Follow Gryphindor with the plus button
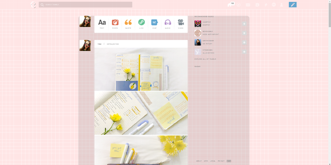Screen dimensions: 331x165 244,43
